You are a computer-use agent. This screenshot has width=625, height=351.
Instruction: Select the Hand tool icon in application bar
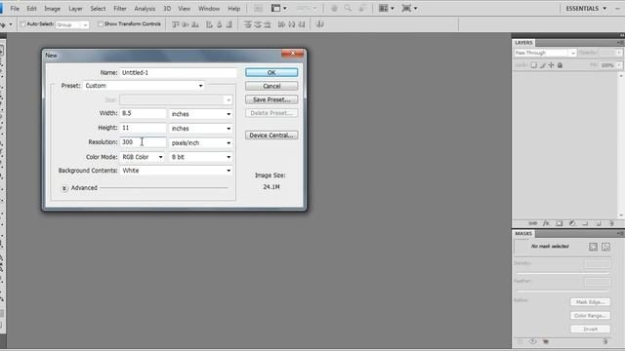pos(334,9)
